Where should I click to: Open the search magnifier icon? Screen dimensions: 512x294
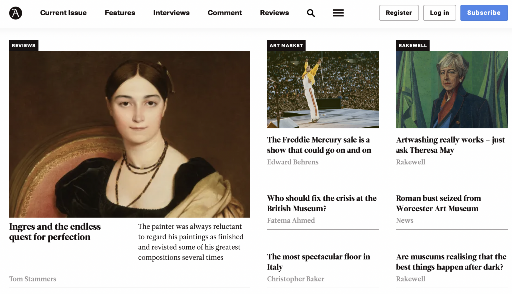311,13
